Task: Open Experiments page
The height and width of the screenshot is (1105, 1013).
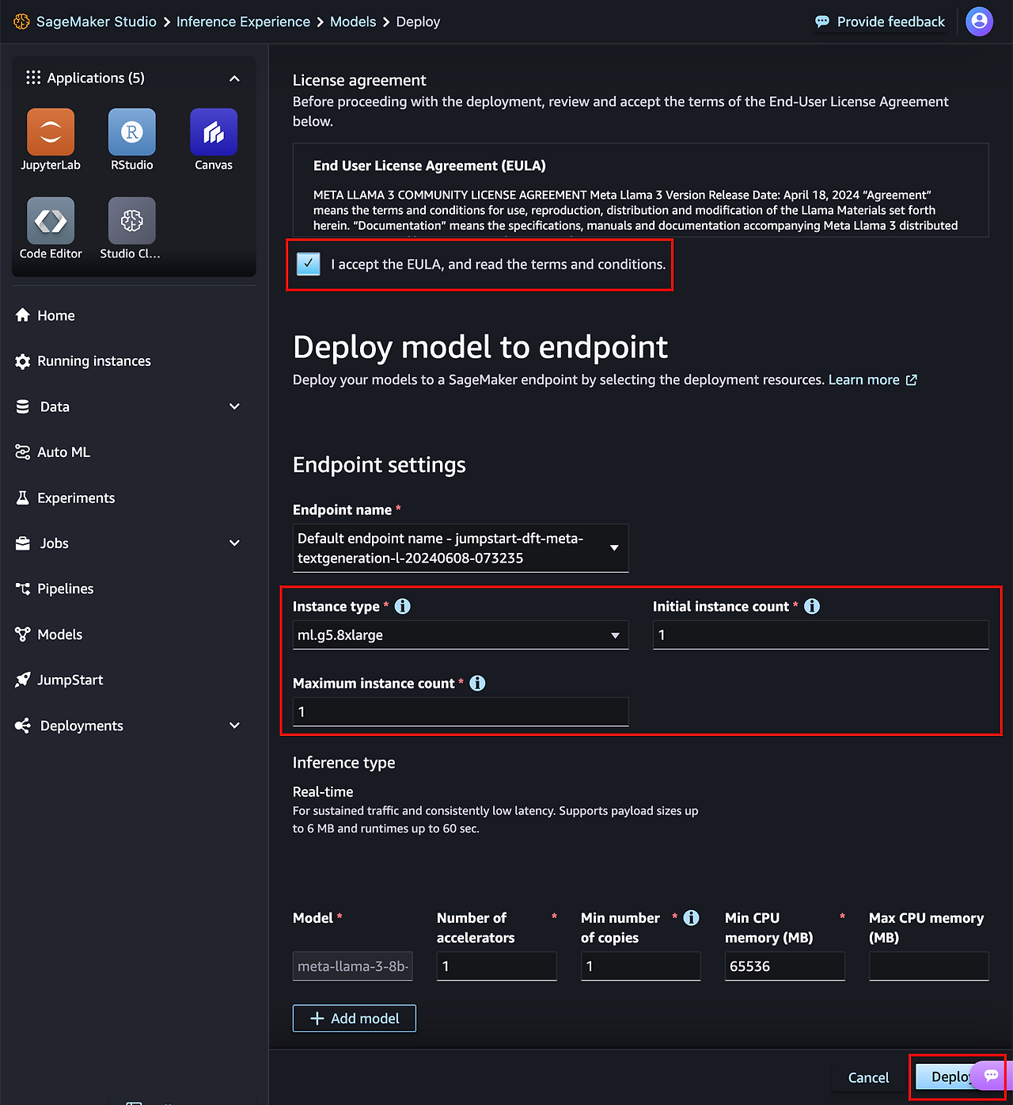Action: coord(76,497)
